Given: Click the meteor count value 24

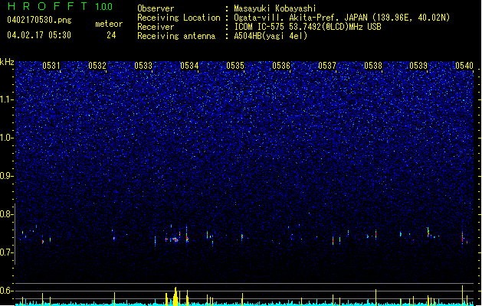Looking at the screenshot, I should (x=111, y=35).
